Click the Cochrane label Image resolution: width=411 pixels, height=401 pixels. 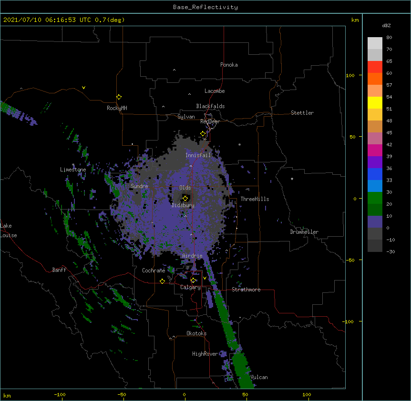click(154, 271)
